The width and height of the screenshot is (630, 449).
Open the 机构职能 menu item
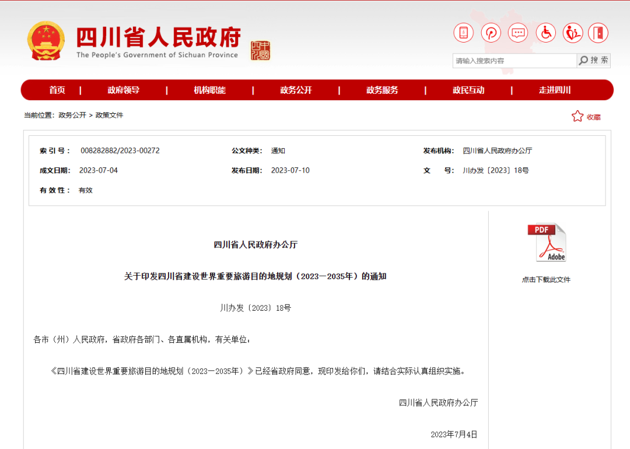click(209, 90)
